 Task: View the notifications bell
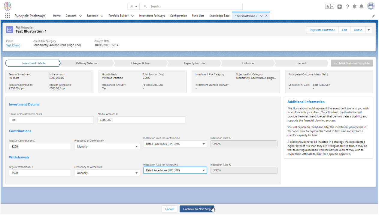click(362, 6)
